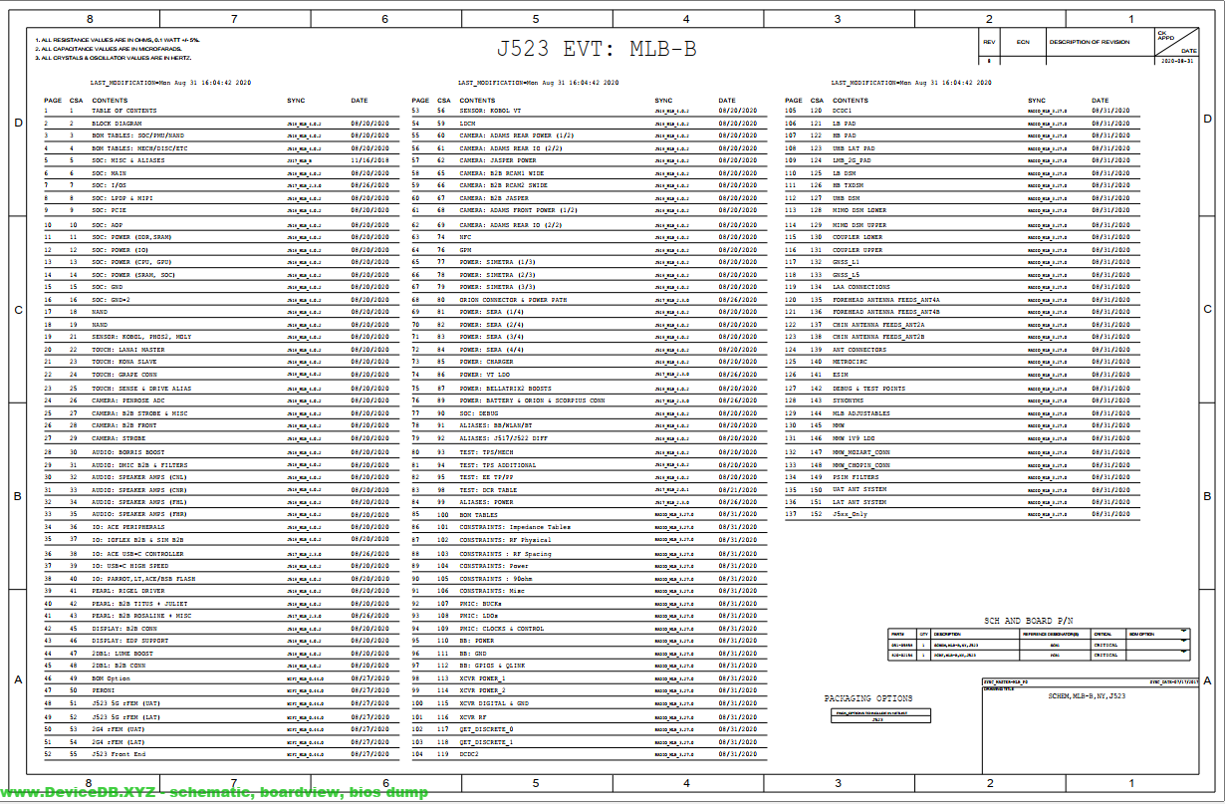Viewport: 1225px width, 804px height.
Task: Click the 'BB: POWER' contents entry
Action: (x=476, y=642)
